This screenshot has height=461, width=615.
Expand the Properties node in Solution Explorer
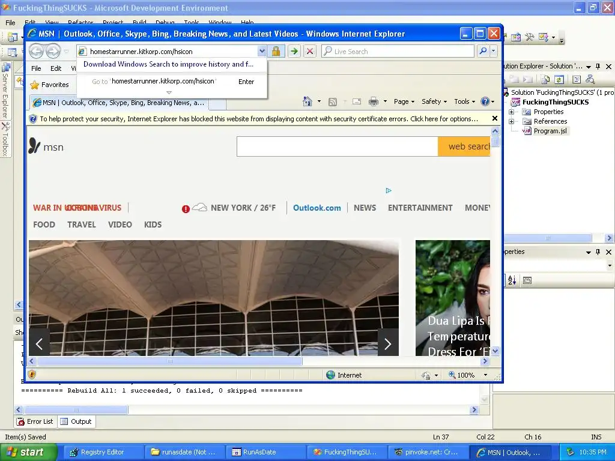click(512, 112)
